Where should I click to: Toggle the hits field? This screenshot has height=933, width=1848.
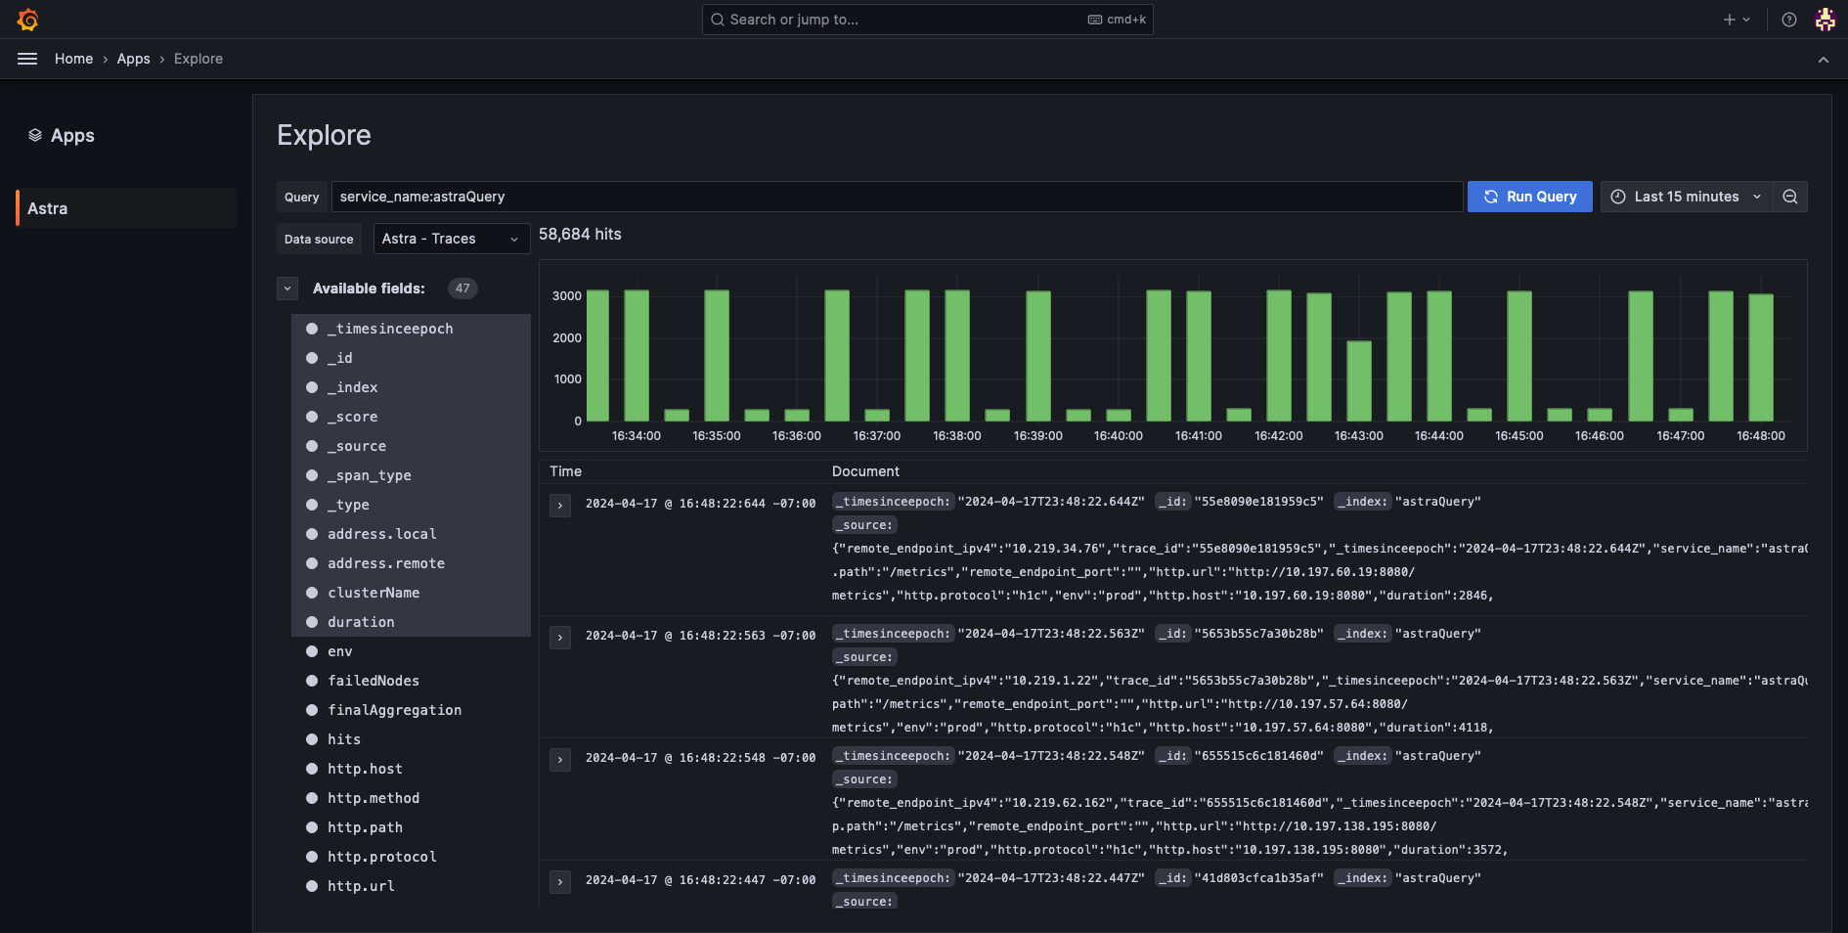tap(411, 739)
